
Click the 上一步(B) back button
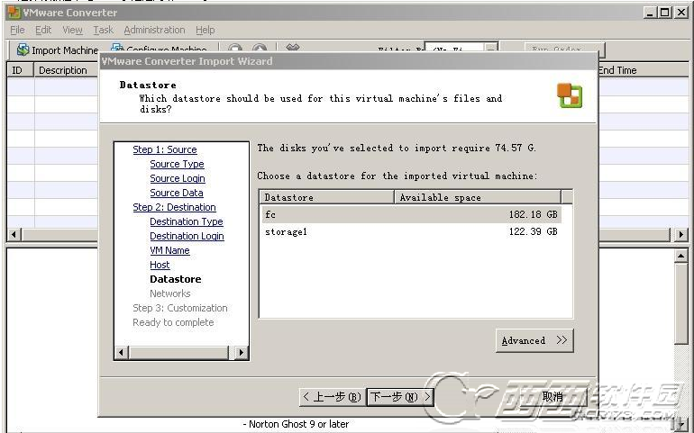pos(333,397)
